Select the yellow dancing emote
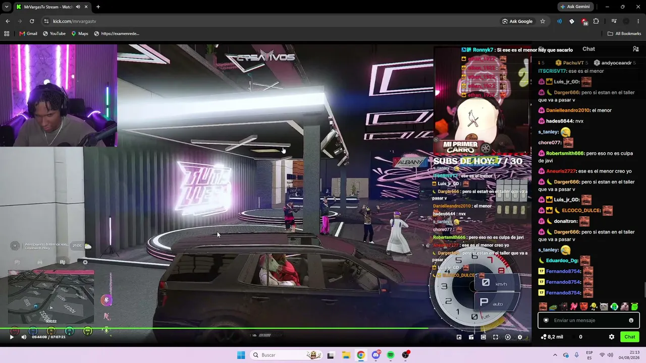Image resolution: width=646 pixels, height=363 pixels. pos(594,307)
